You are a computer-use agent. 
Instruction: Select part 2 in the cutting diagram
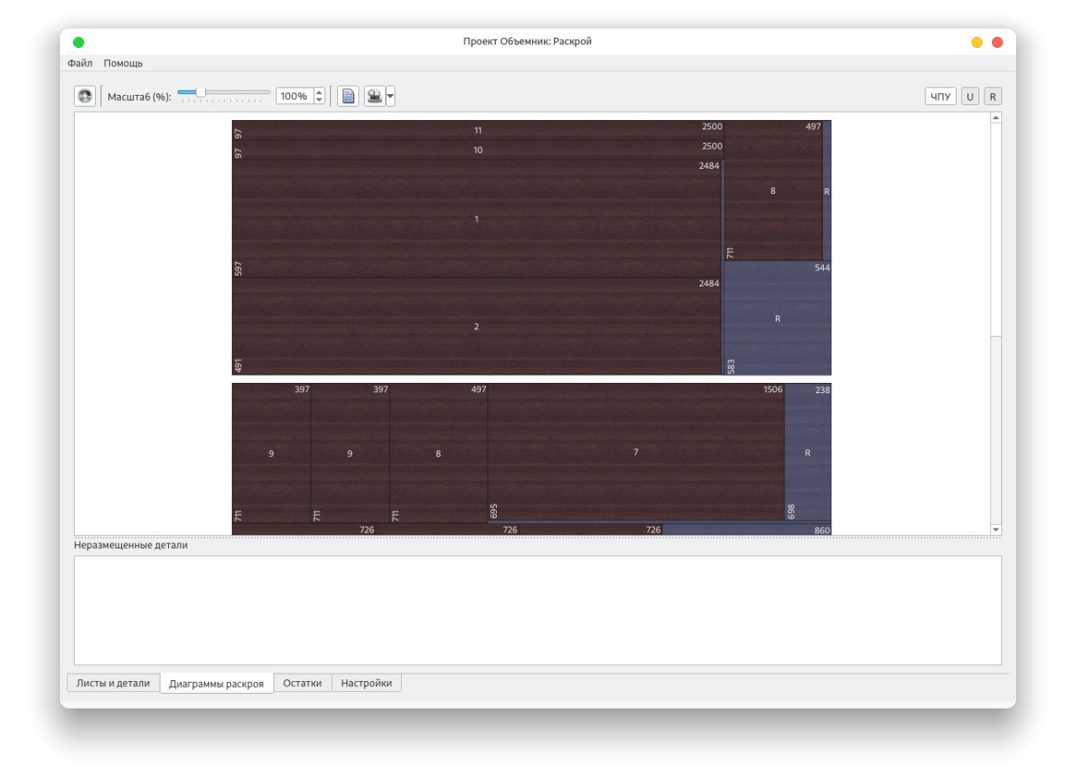[x=476, y=327]
